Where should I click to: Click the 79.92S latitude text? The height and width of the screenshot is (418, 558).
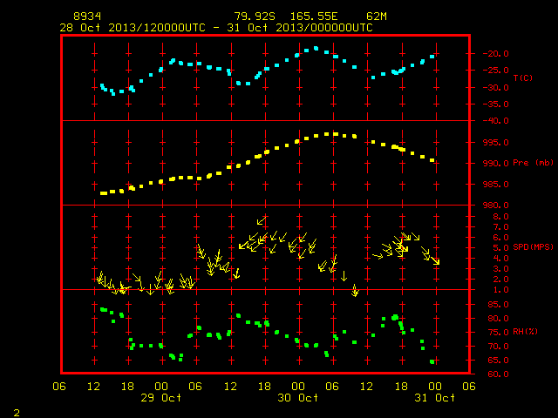[x=255, y=17]
